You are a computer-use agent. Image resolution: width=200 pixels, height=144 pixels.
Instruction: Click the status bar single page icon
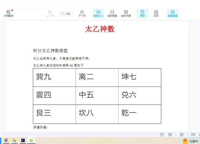[x=162, y=135]
